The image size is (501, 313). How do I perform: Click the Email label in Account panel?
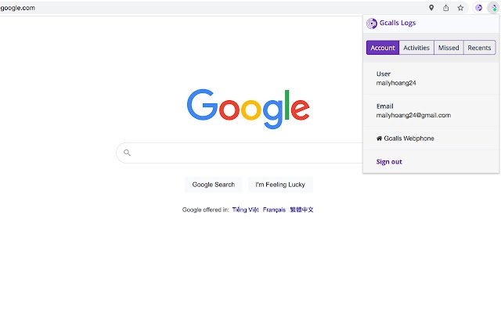(x=384, y=106)
